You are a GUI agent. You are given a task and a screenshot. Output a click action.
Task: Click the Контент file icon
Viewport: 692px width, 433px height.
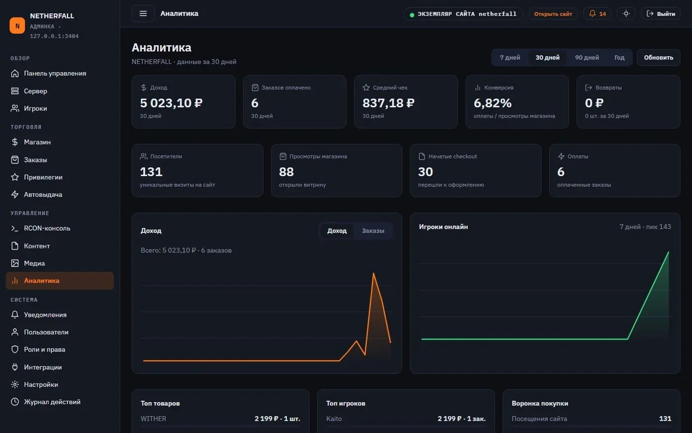(x=15, y=246)
